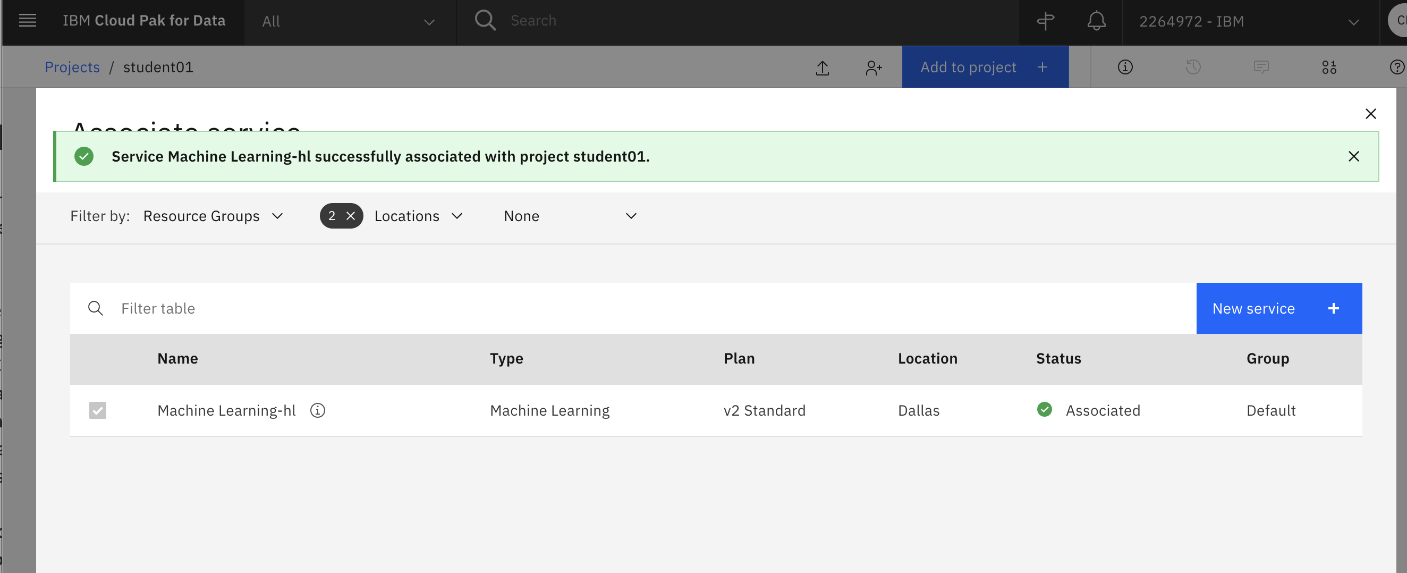Sort by the Location column header

point(927,358)
